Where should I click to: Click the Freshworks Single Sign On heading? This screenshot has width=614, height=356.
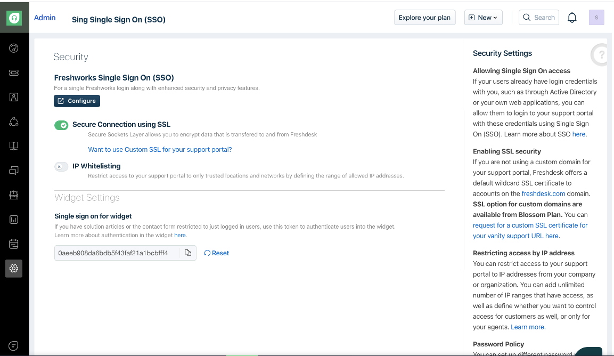coord(114,78)
